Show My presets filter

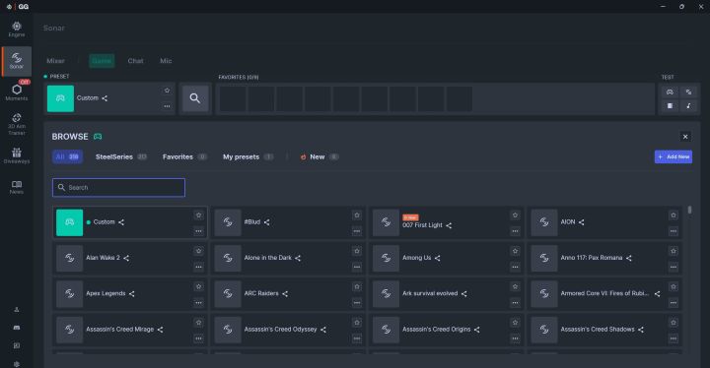pos(248,156)
